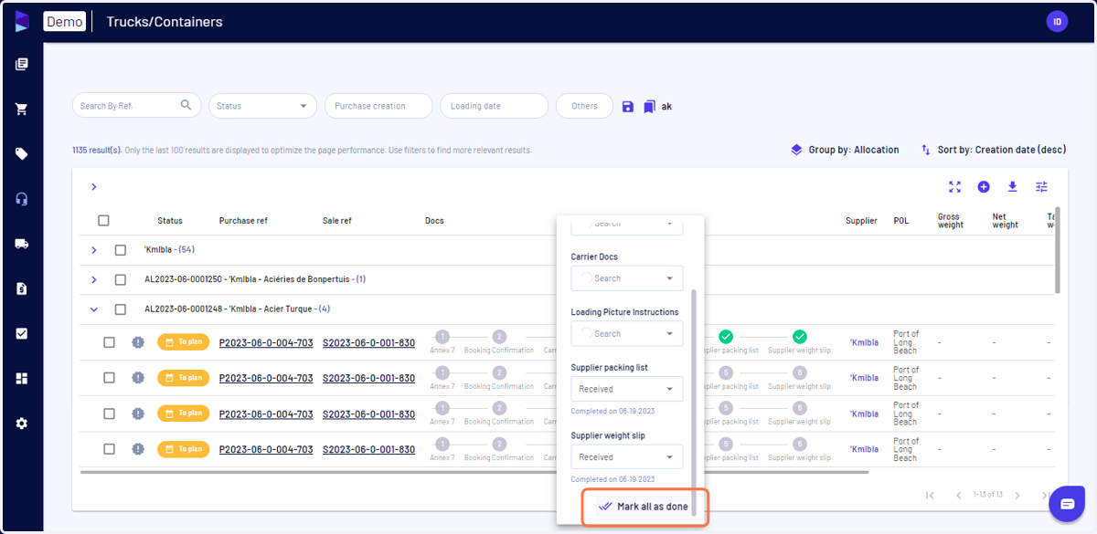
Task: Click the ak saved filter label
Action: (x=666, y=107)
